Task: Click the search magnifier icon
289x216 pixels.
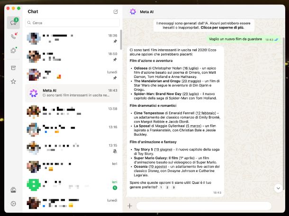Action: [29, 23]
